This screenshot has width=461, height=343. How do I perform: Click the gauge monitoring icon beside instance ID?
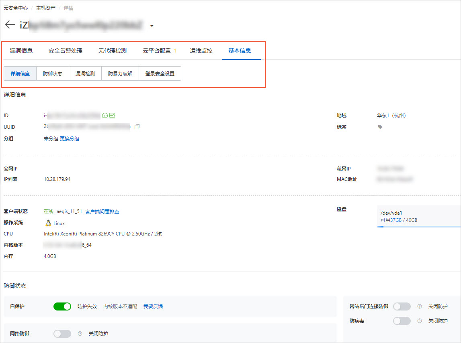coord(104,115)
